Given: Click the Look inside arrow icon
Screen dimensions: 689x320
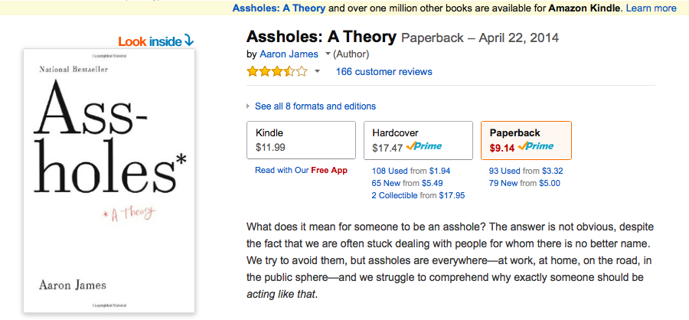Looking at the screenshot, I should pos(189,41).
